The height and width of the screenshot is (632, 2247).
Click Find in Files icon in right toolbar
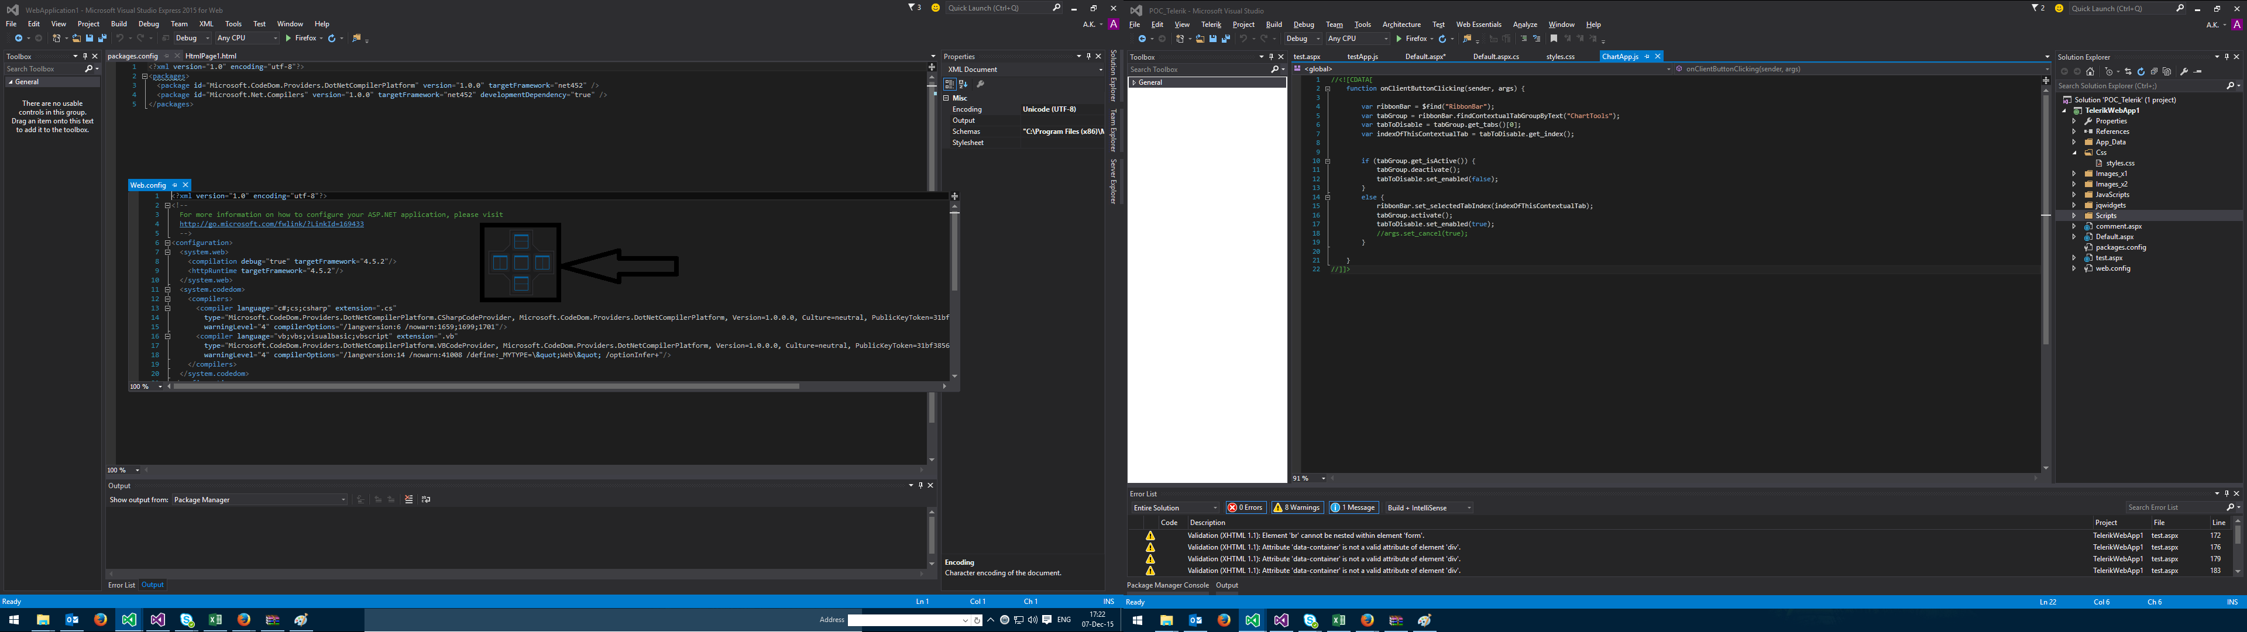tap(1467, 39)
